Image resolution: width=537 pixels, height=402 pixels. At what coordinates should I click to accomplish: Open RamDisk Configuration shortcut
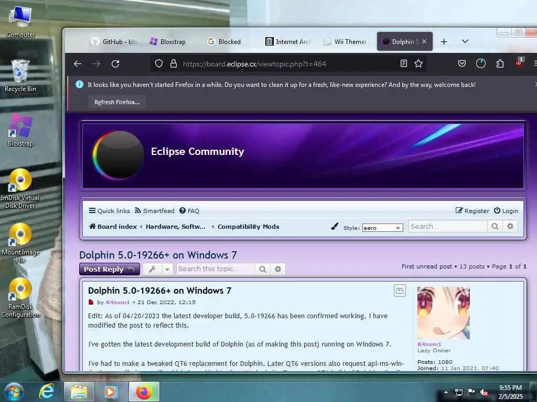click(x=20, y=298)
